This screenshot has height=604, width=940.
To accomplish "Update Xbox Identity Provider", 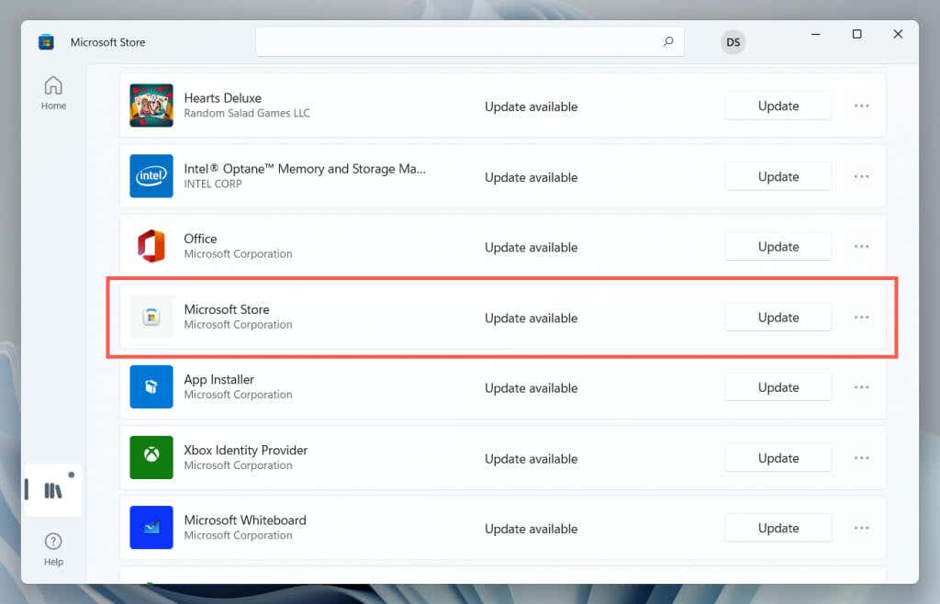I will 778,458.
